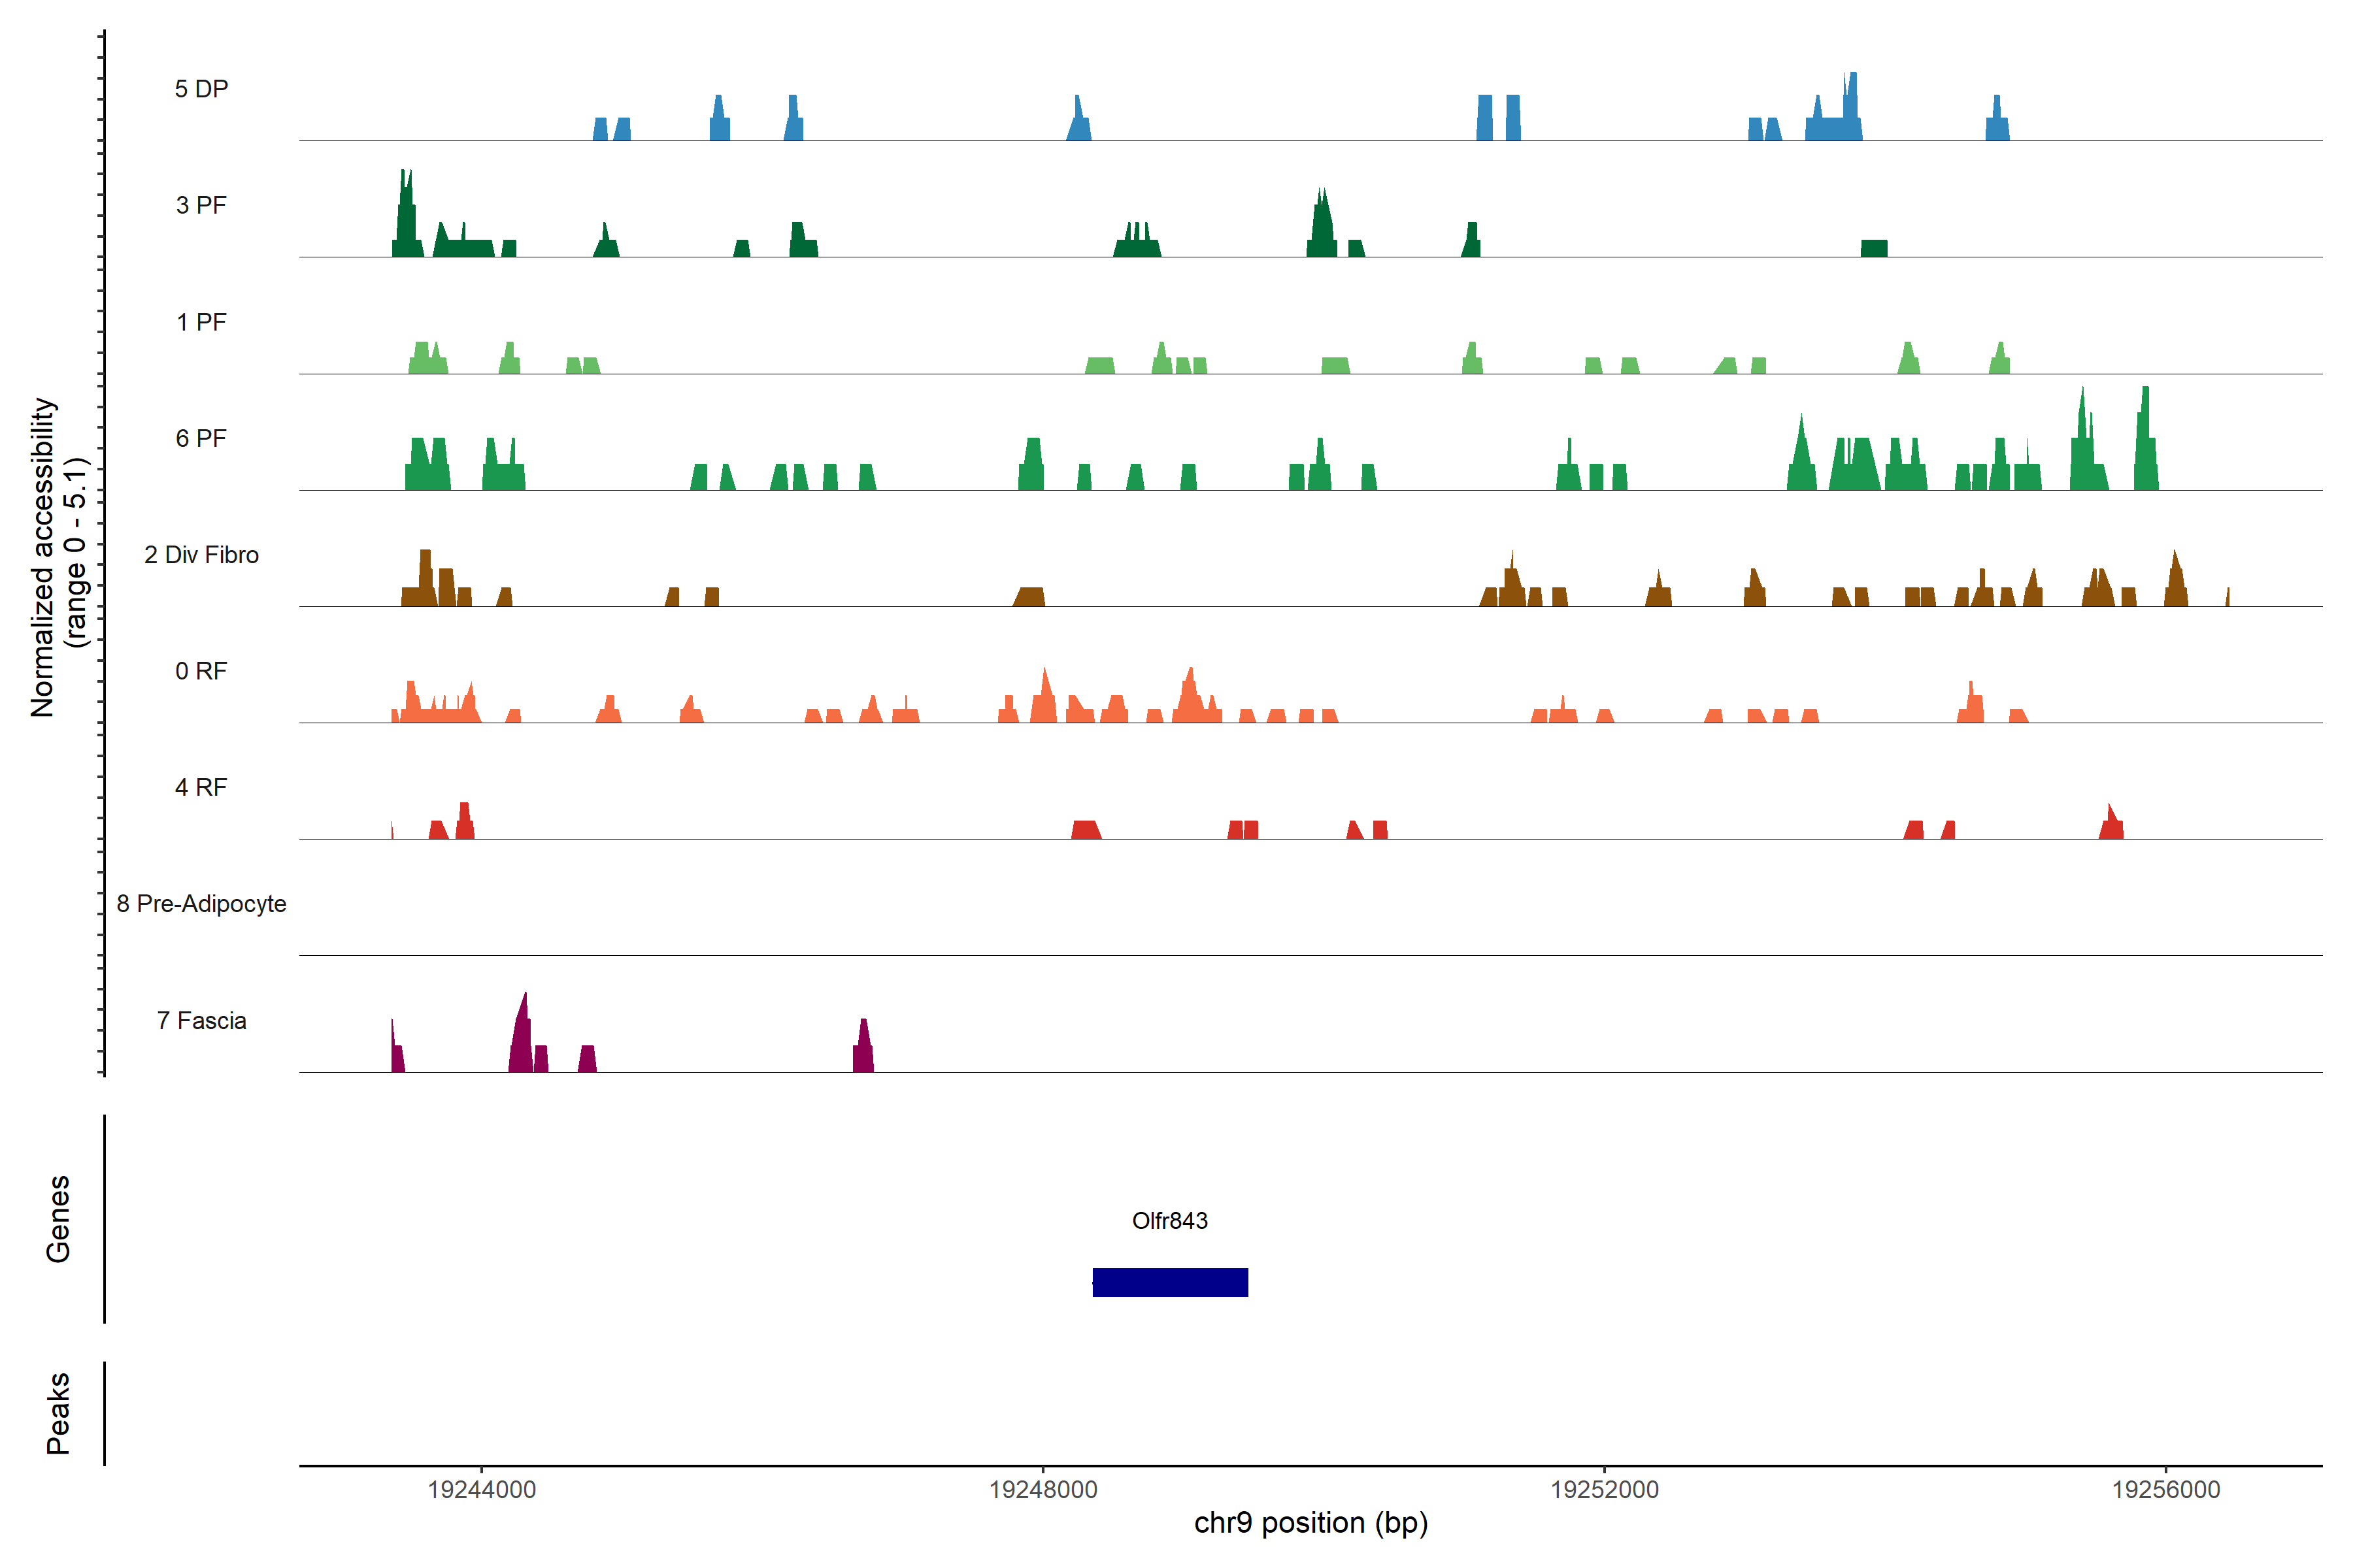Select the 7 Fascia track label
The width and height of the screenshot is (2353, 1568).
pos(201,1020)
